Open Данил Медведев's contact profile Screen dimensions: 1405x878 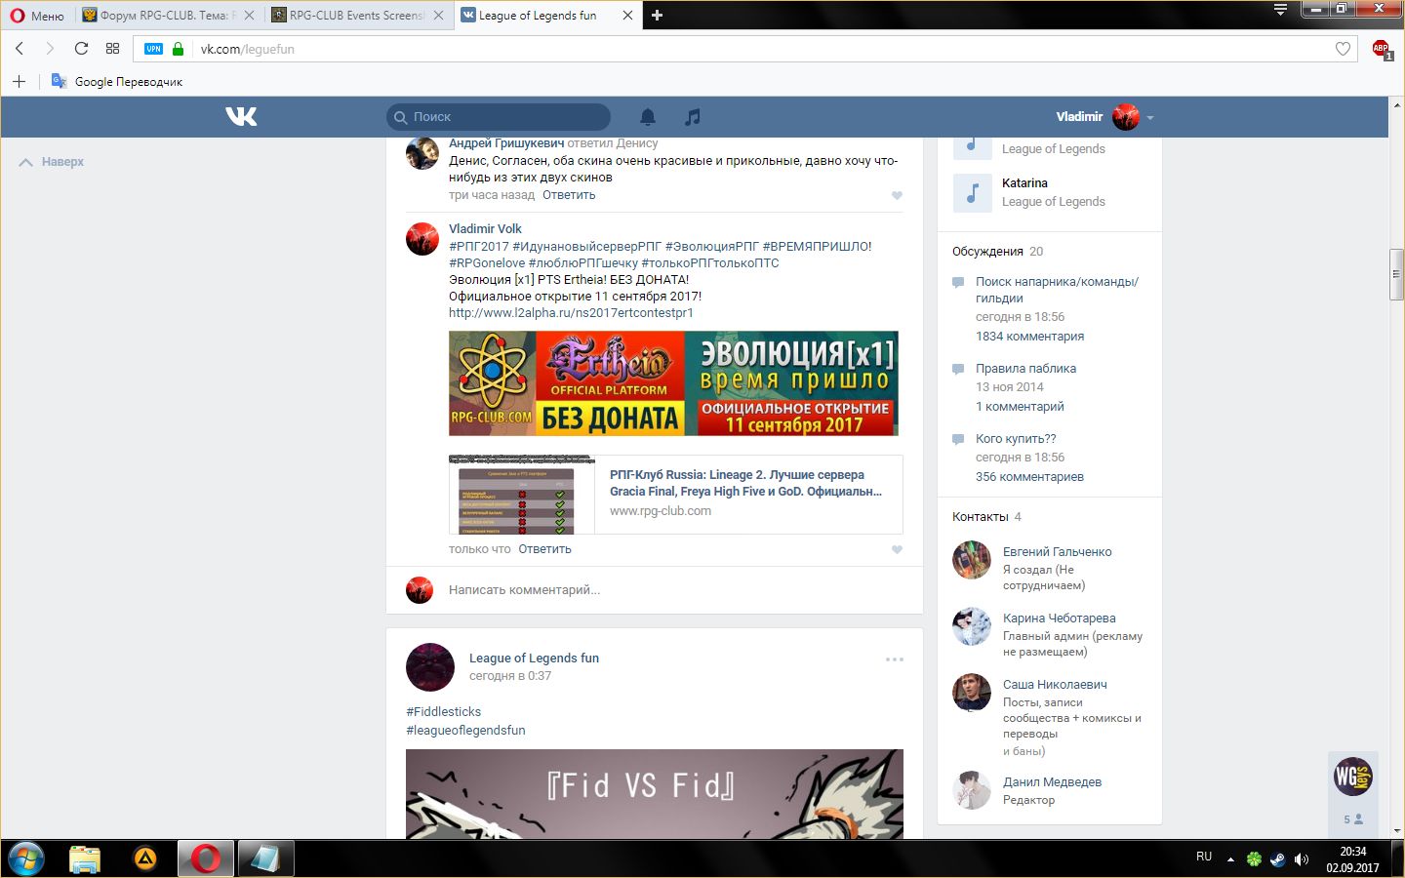coord(1052,782)
